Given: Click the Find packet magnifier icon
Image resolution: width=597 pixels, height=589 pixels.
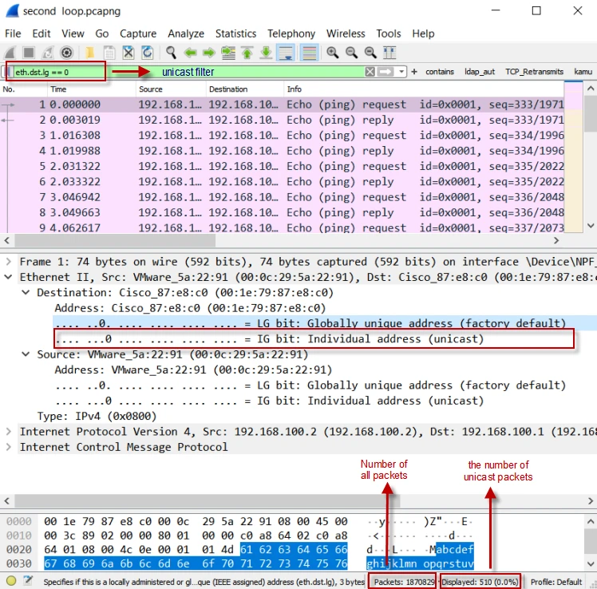Looking at the screenshot, I should tap(171, 53).
